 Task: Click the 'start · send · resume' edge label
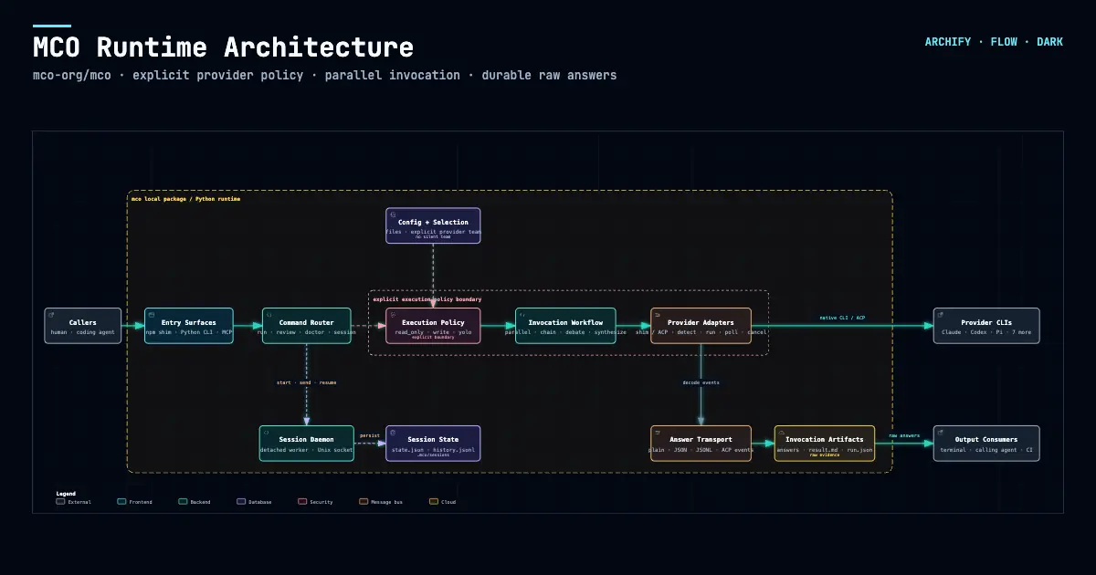(306, 382)
